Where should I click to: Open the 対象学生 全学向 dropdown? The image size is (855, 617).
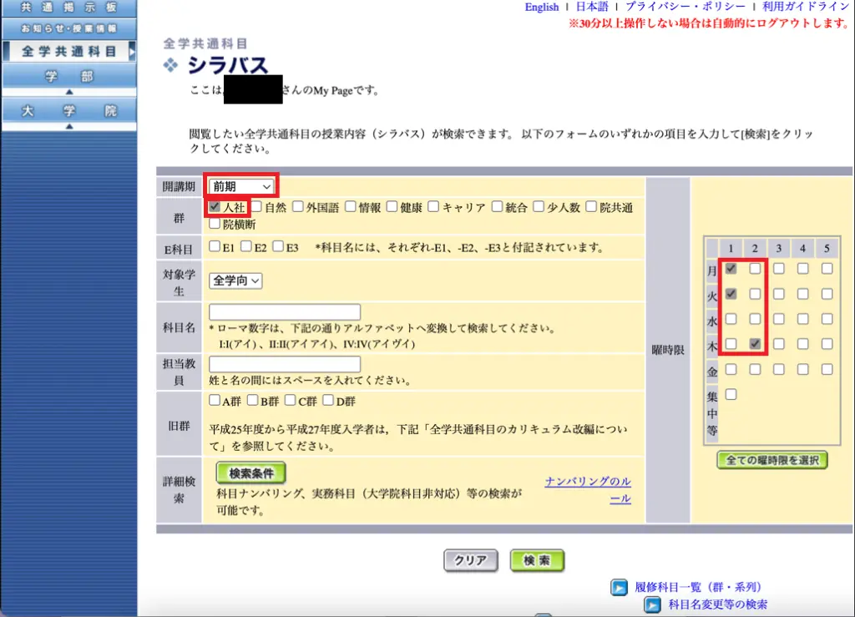(x=235, y=281)
